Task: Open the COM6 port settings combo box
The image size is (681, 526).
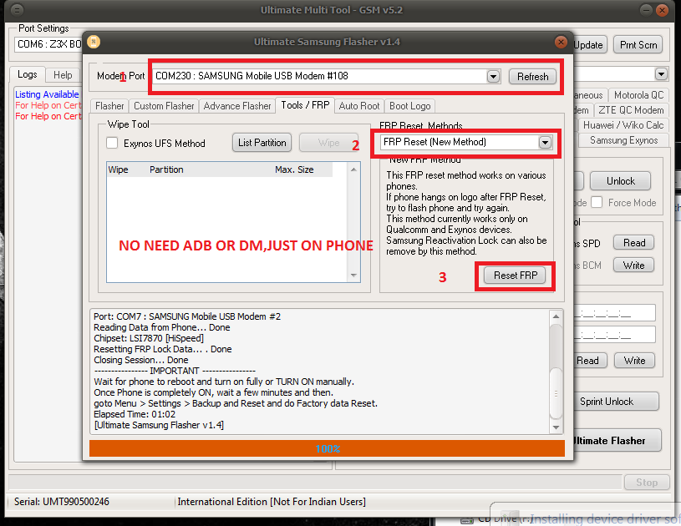Action: 48,44
